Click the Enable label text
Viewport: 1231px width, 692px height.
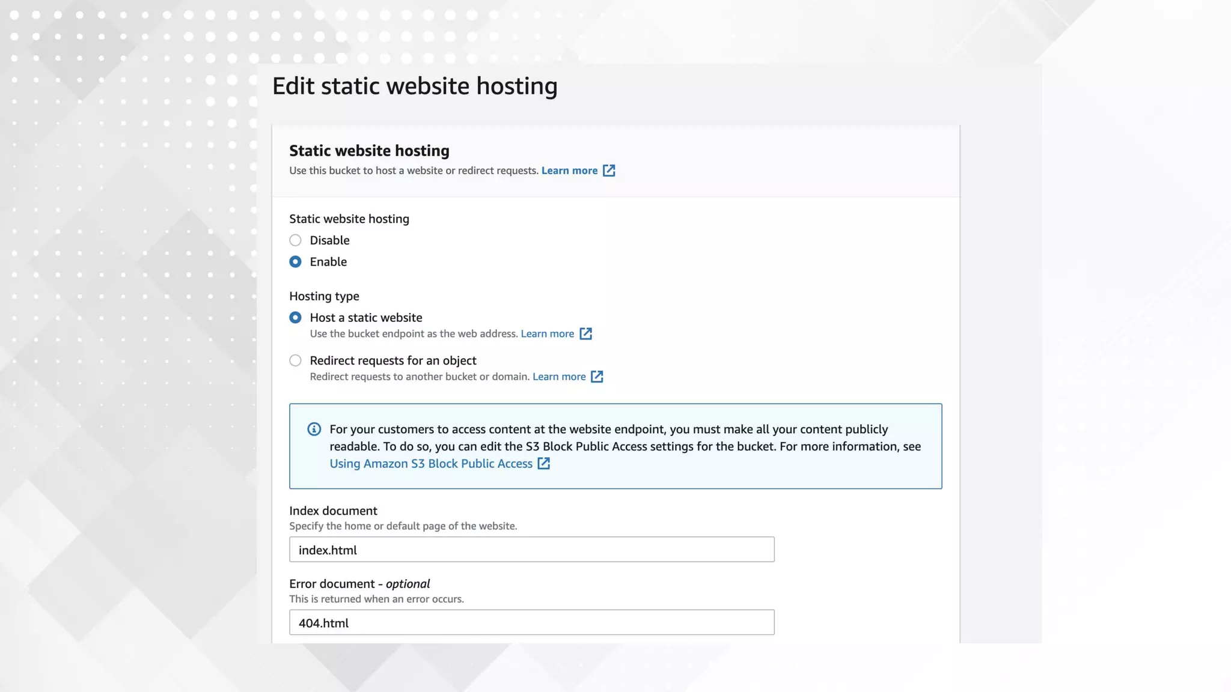pos(328,262)
